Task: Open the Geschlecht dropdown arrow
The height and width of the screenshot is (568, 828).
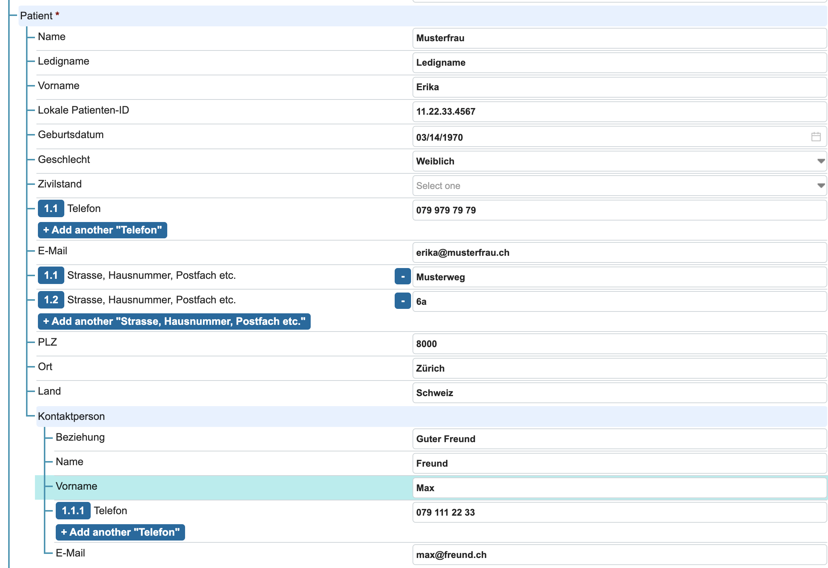Action: pos(821,161)
